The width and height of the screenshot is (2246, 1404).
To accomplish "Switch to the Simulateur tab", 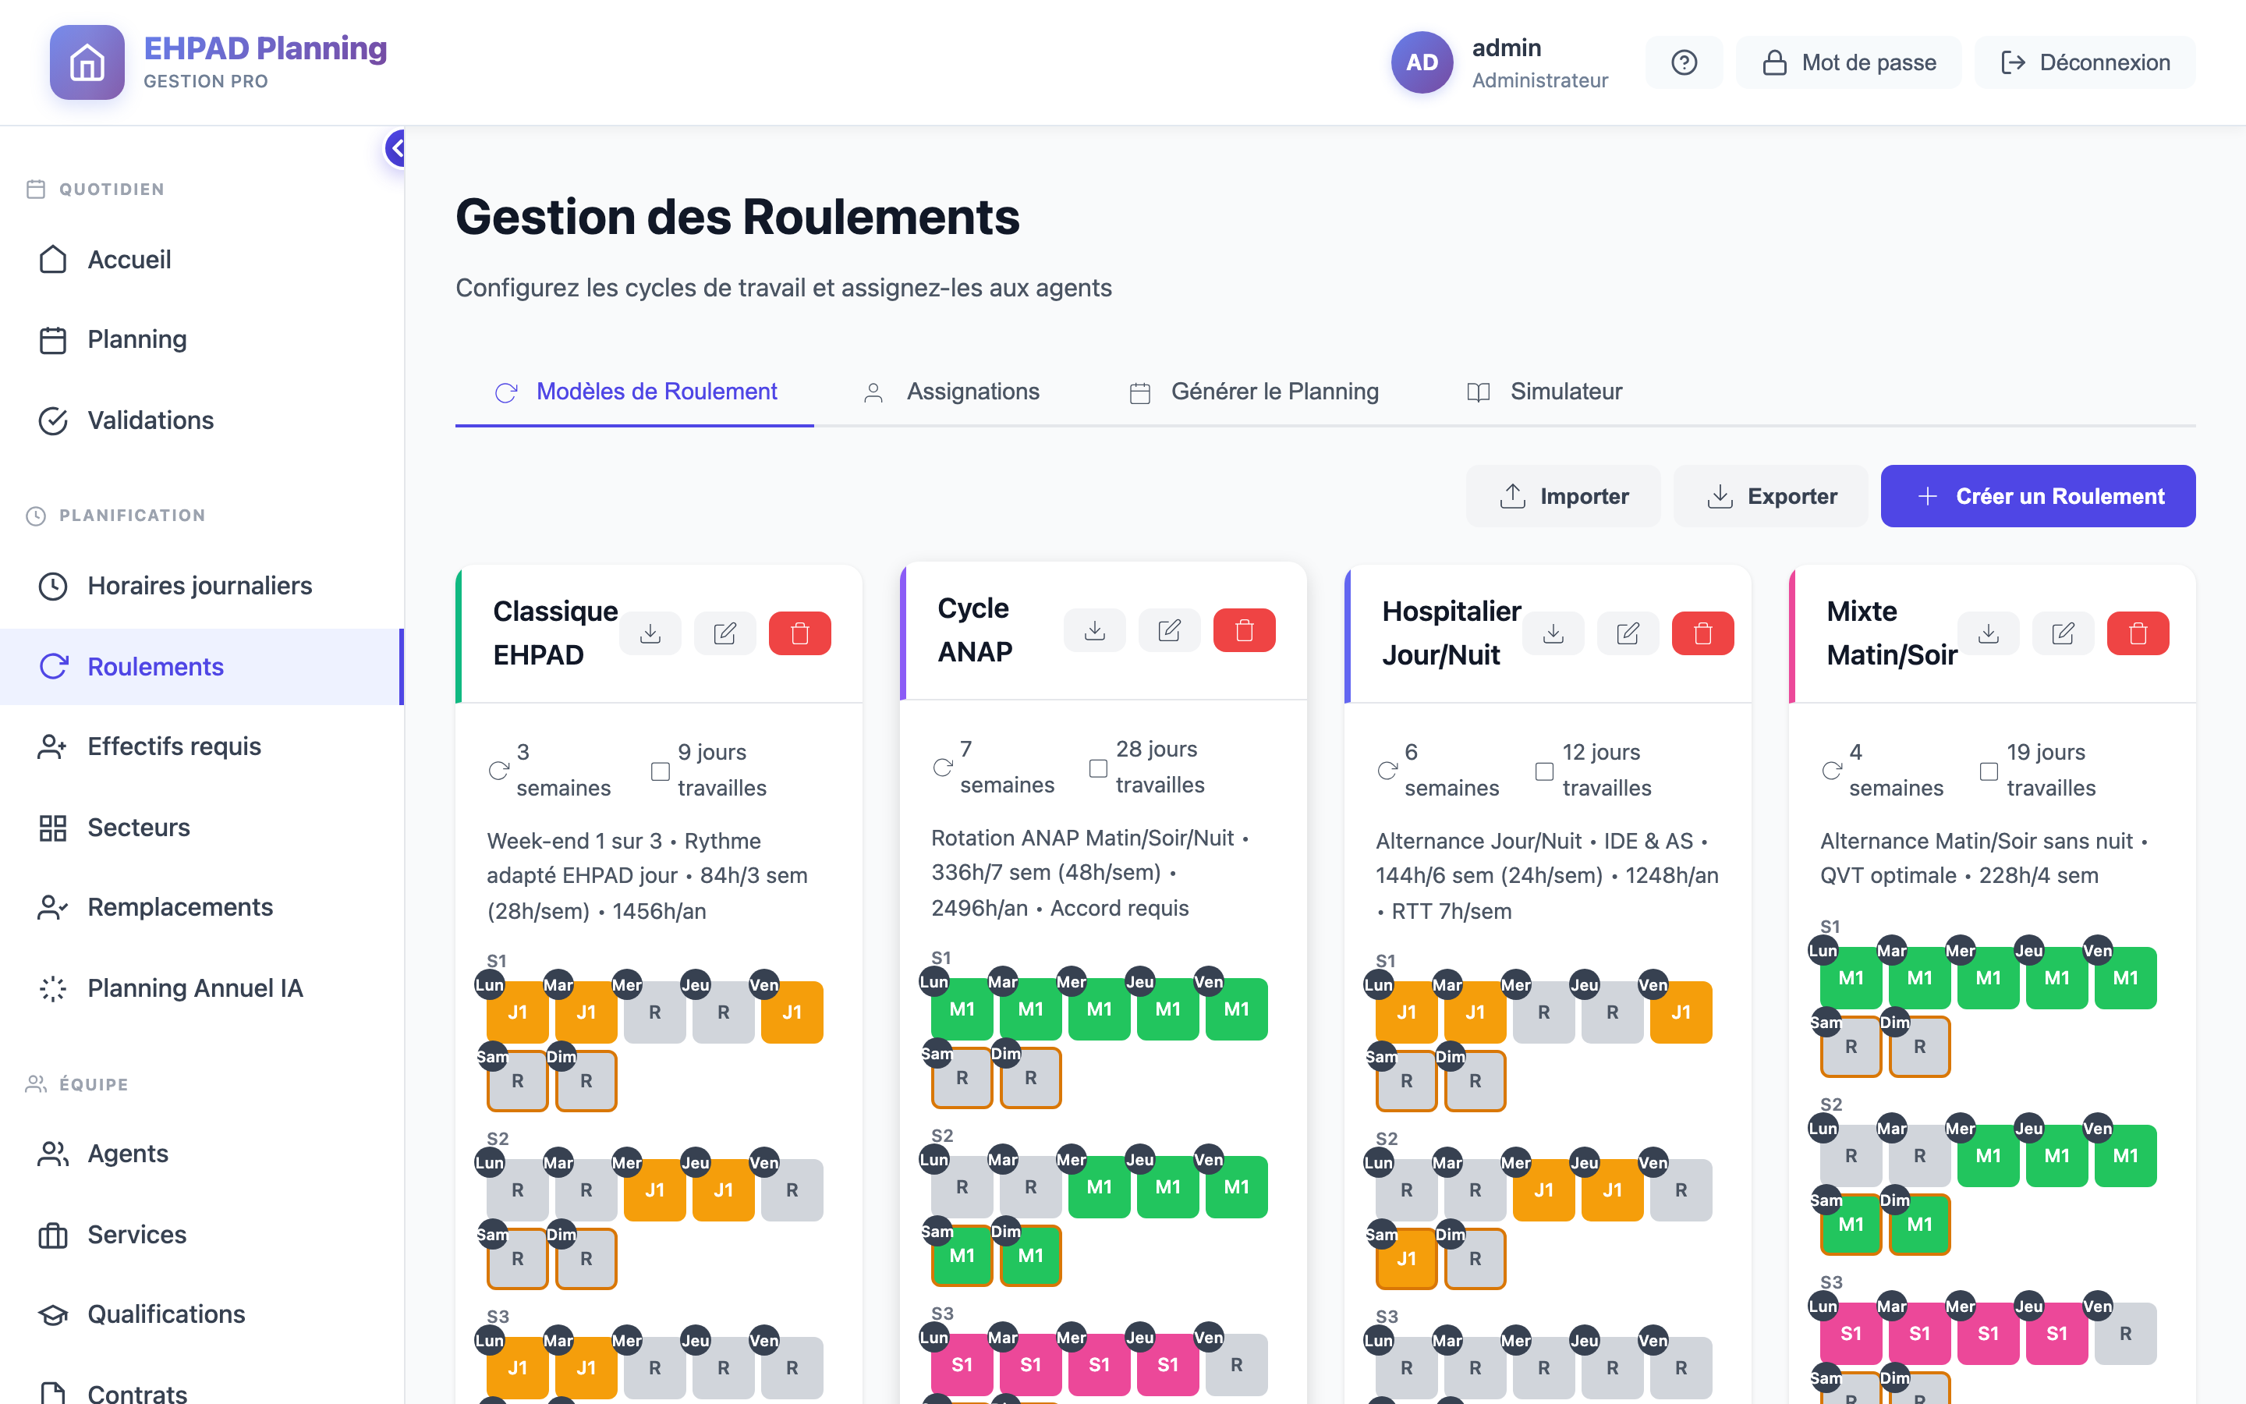I will click(1544, 392).
